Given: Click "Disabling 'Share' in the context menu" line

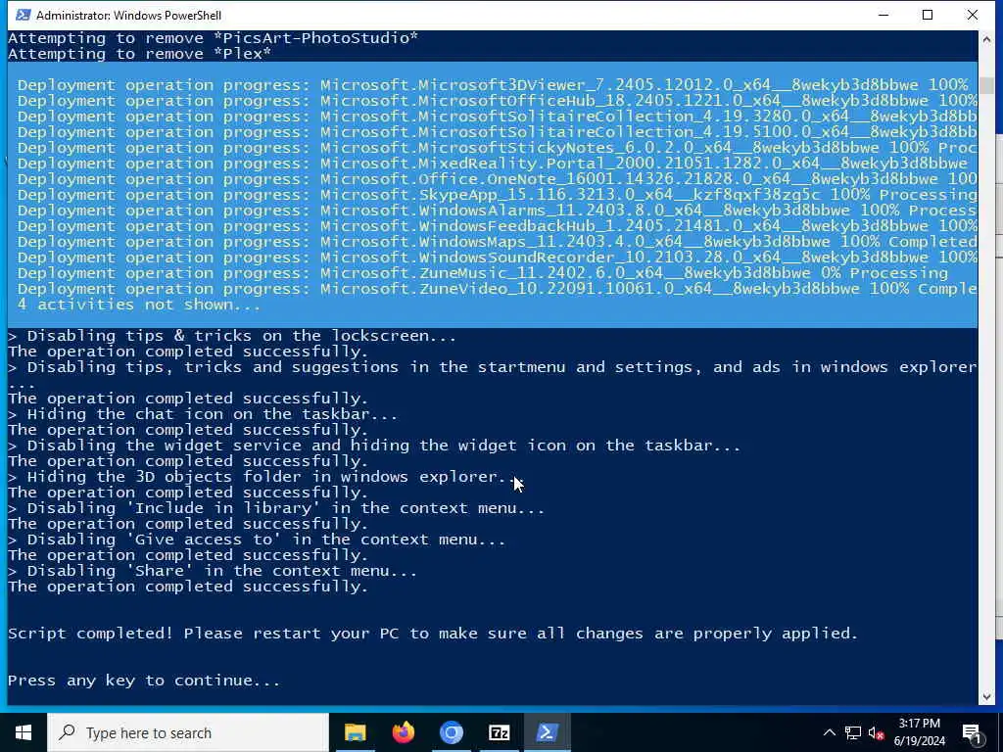Looking at the screenshot, I should [x=213, y=571].
